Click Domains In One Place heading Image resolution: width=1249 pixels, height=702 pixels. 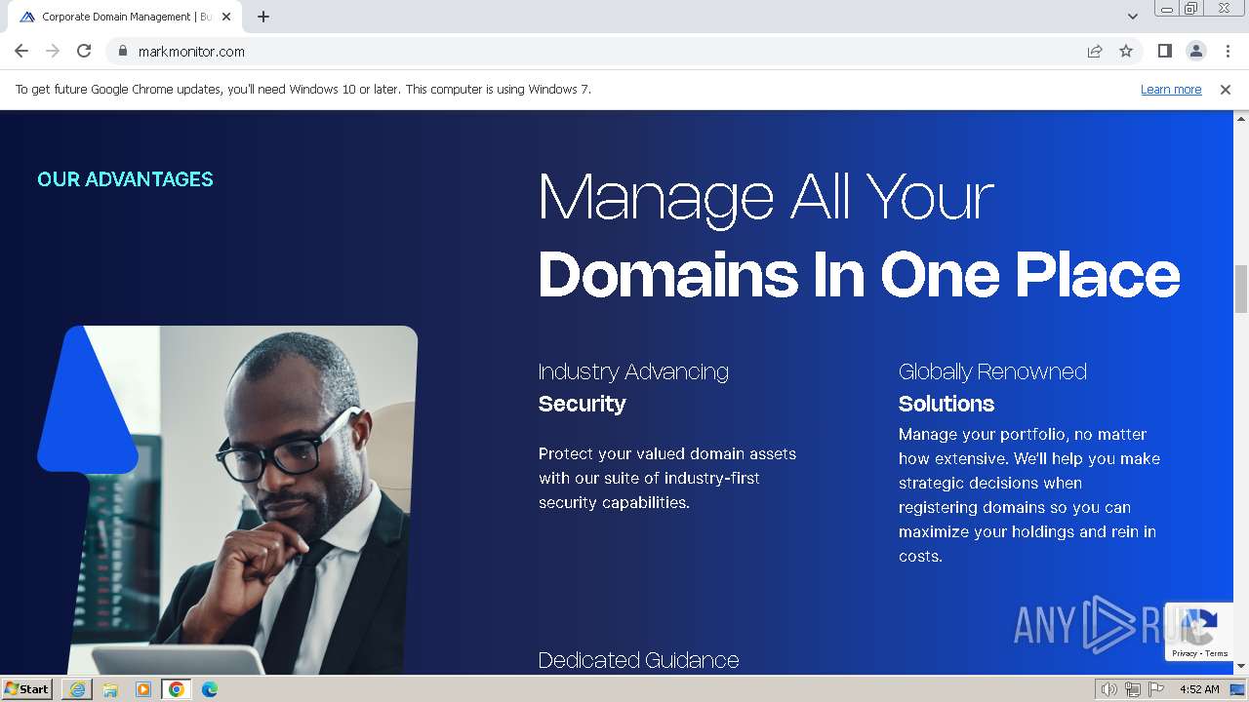859,275
